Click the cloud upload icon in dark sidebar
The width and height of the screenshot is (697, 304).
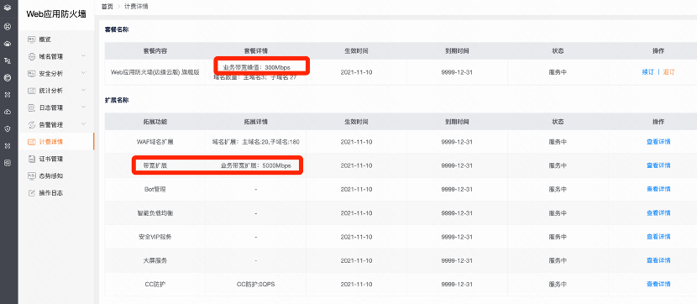7,112
